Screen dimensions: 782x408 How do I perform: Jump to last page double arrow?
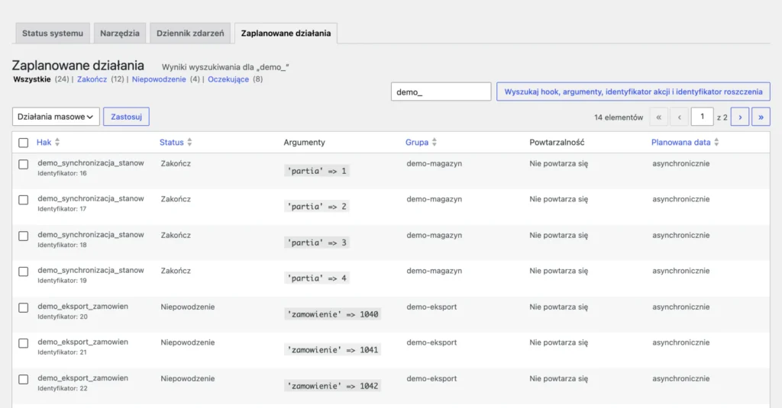[761, 117]
